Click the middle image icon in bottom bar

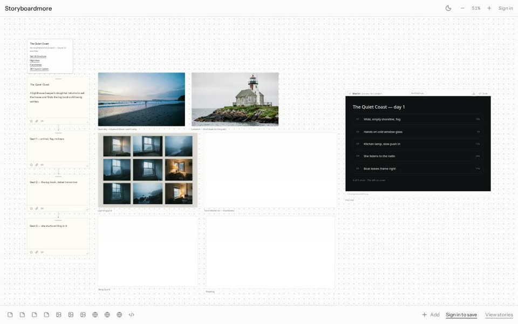[71, 315]
